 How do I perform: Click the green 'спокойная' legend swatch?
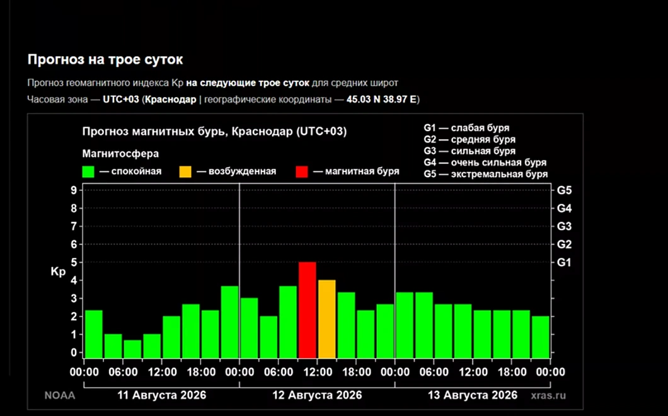[88, 172]
